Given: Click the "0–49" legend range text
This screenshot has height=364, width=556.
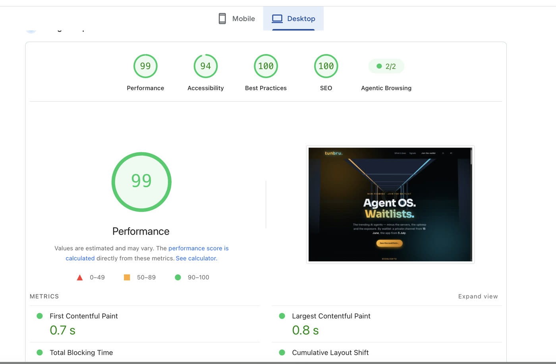Looking at the screenshot, I should tap(97, 278).
